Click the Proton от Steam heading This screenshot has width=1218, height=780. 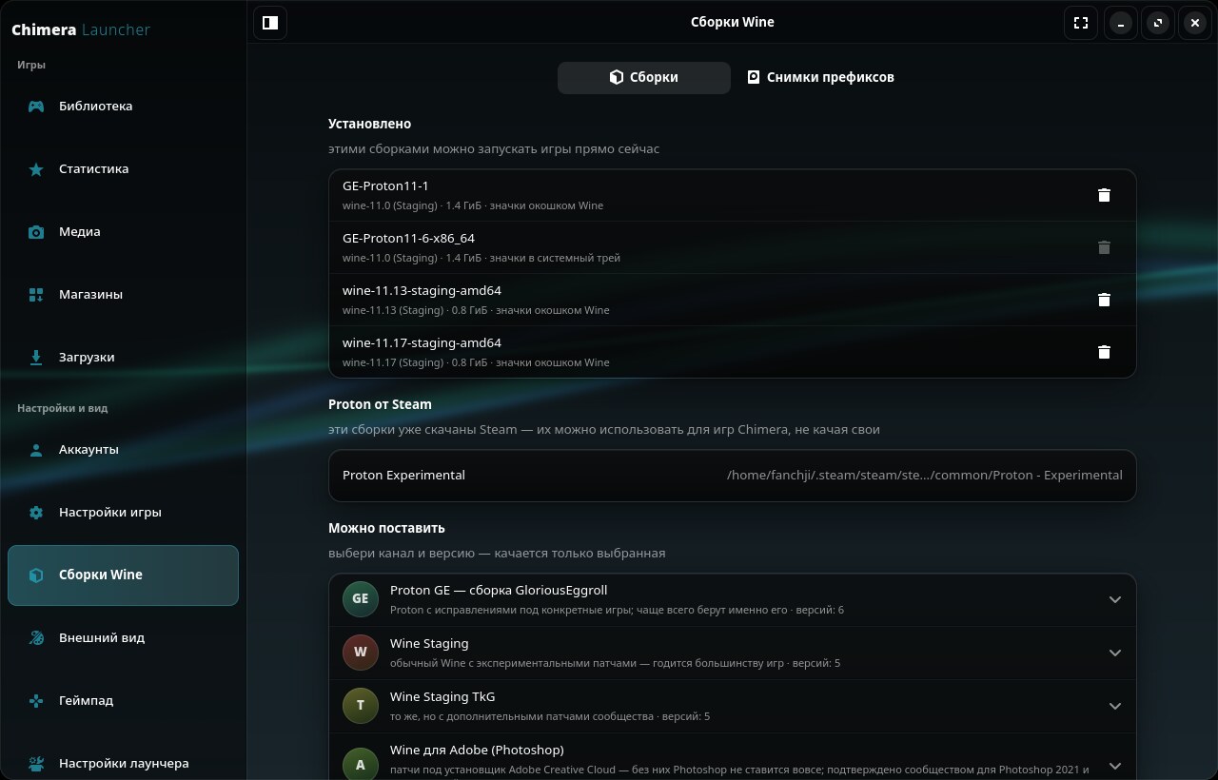(x=380, y=404)
